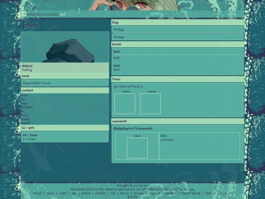Select the status label under profile picture
The width and height of the screenshot is (265, 199).
[x=27, y=66]
